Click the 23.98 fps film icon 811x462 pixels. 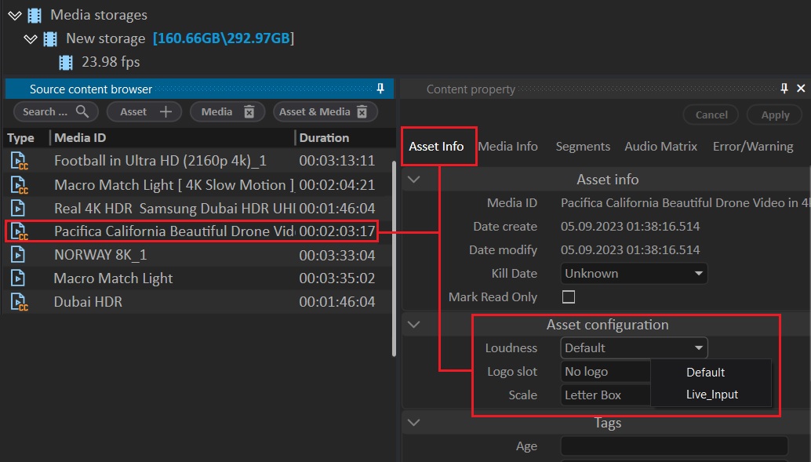(x=66, y=62)
